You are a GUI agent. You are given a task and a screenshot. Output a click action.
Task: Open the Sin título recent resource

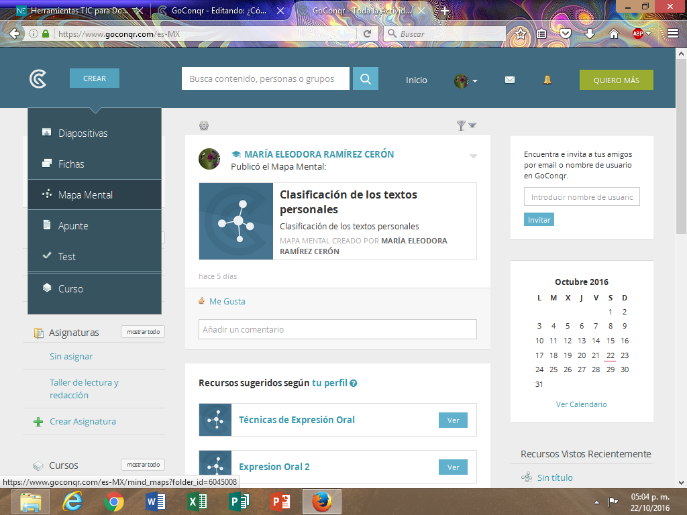click(555, 477)
